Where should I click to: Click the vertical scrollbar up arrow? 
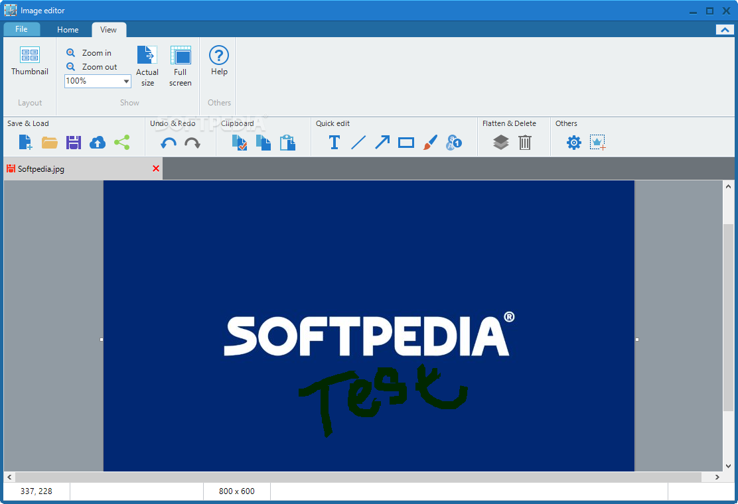pyautogui.click(x=728, y=186)
